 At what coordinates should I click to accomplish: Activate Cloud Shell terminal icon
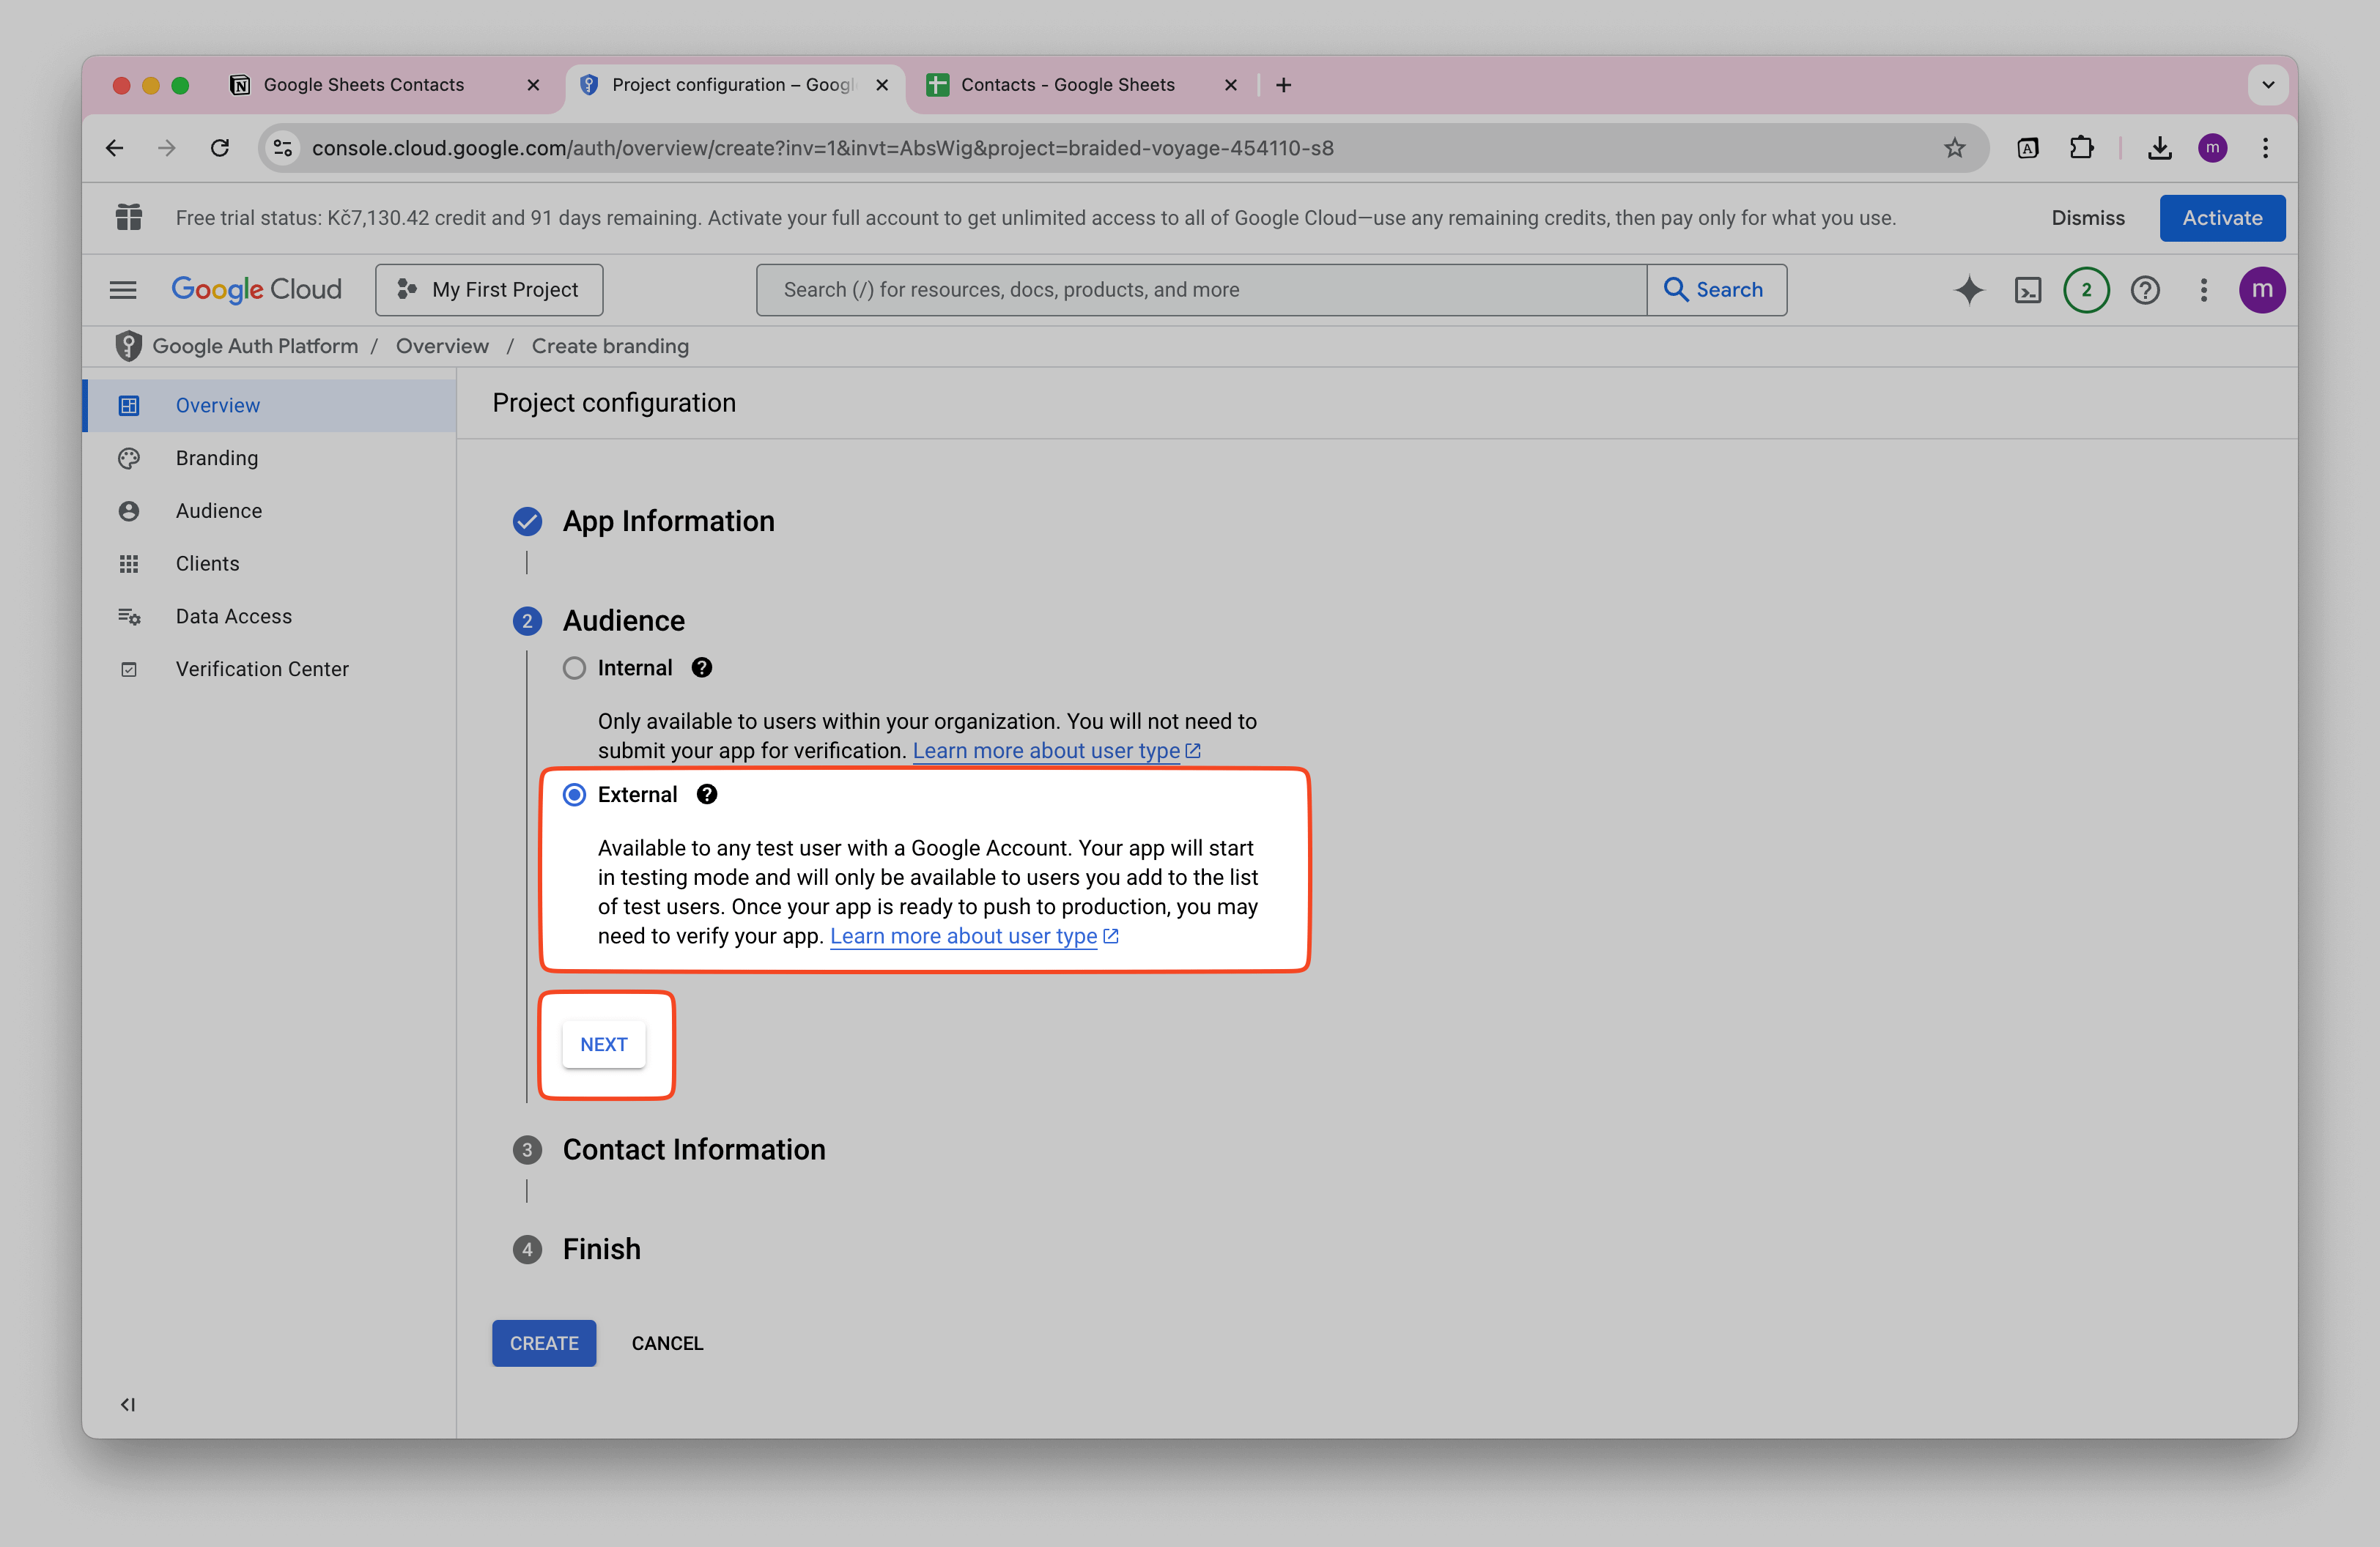(2028, 290)
